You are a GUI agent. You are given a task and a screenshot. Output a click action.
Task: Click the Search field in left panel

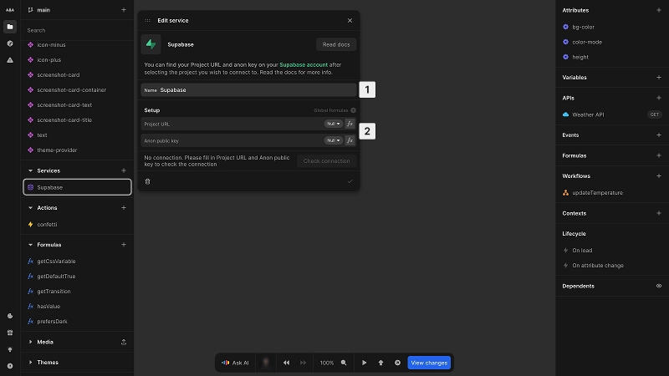tap(77, 30)
